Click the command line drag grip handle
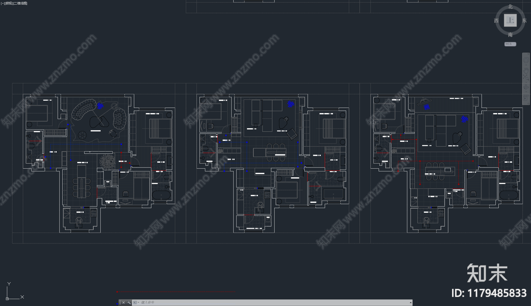This screenshot has width=531, height=306. click(x=120, y=302)
